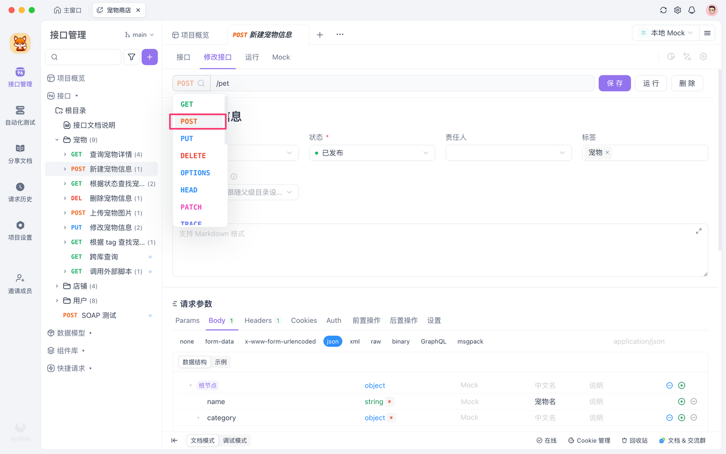Open the 责任人 dropdown
The image size is (726, 454).
coord(508,153)
